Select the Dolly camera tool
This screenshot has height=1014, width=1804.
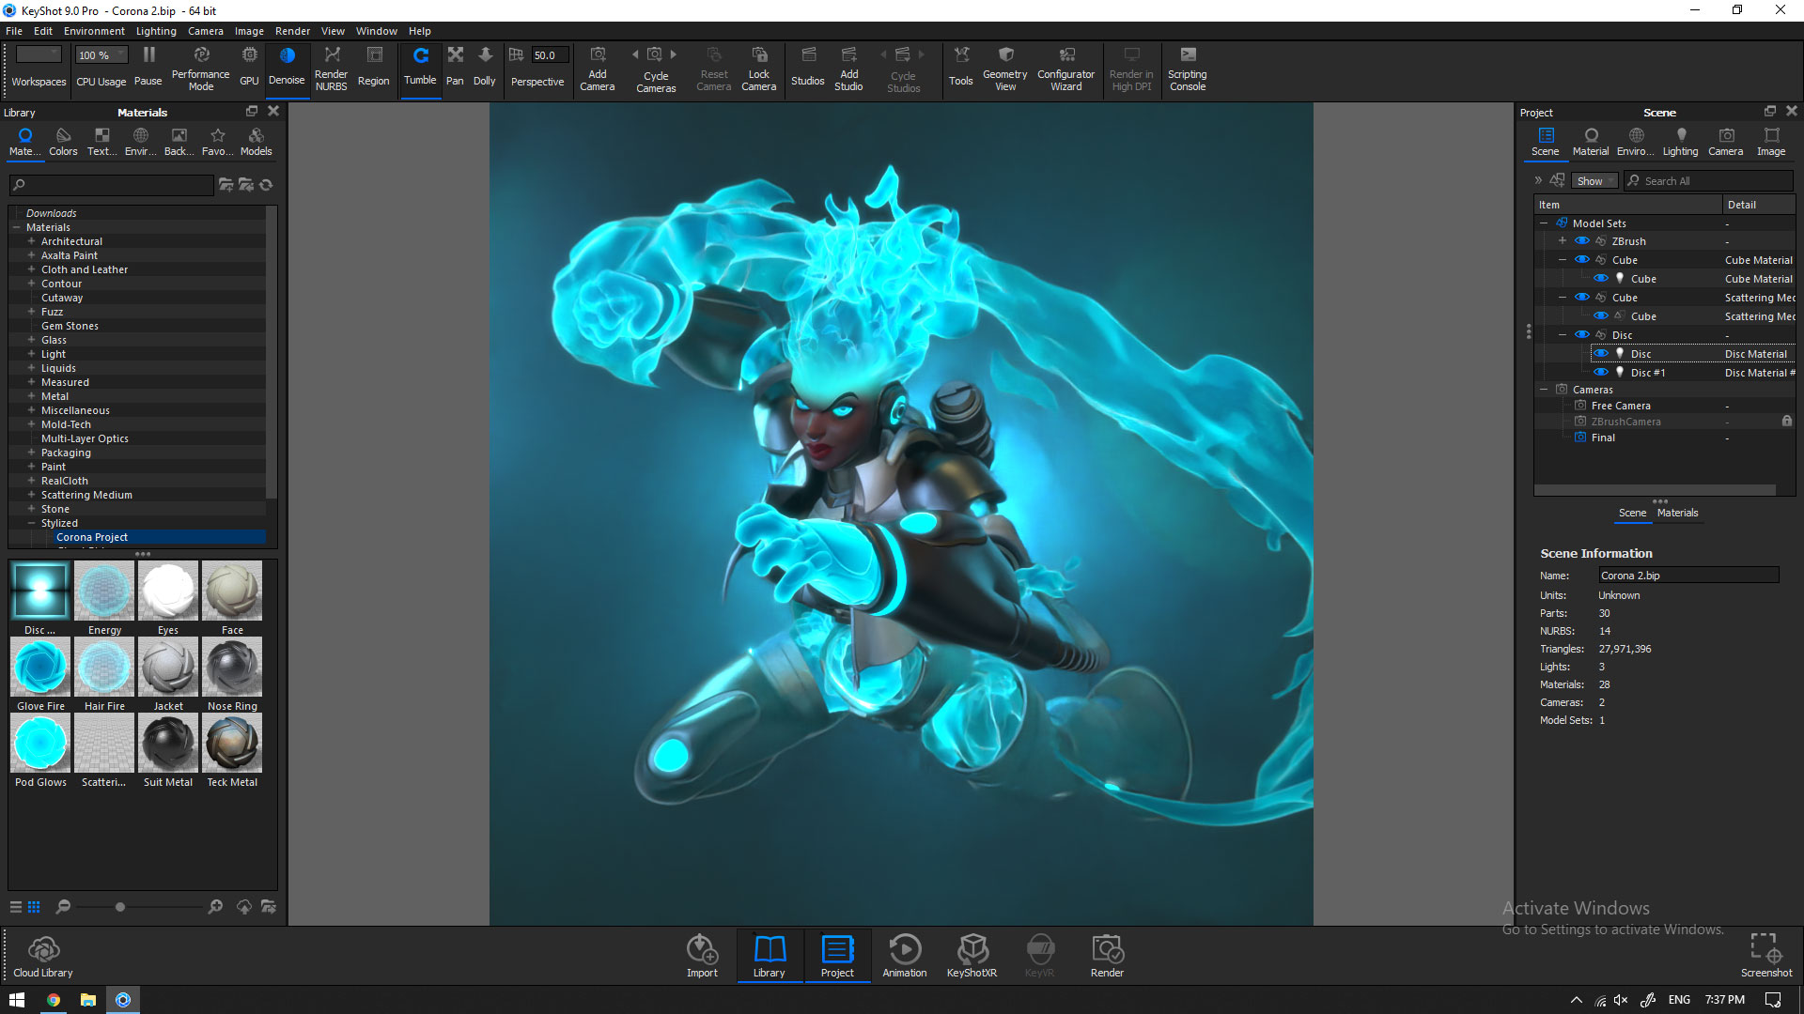coord(484,67)
